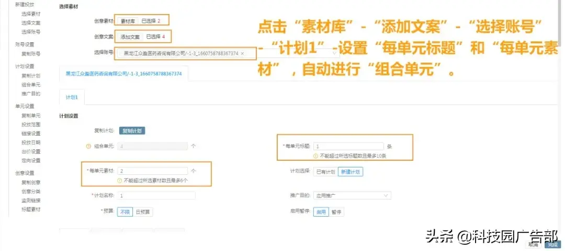Open 复制账号 in the sidebar
The width and height of the screenshot is (565, 251).
coord(31,54)
